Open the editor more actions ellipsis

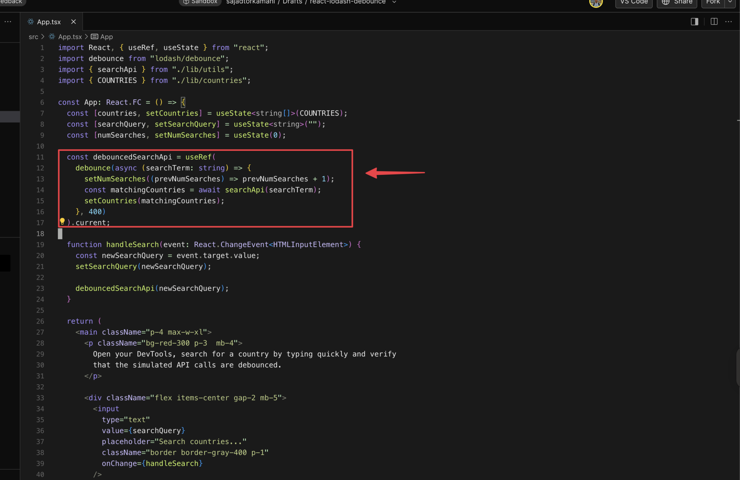tap(729, 22)
